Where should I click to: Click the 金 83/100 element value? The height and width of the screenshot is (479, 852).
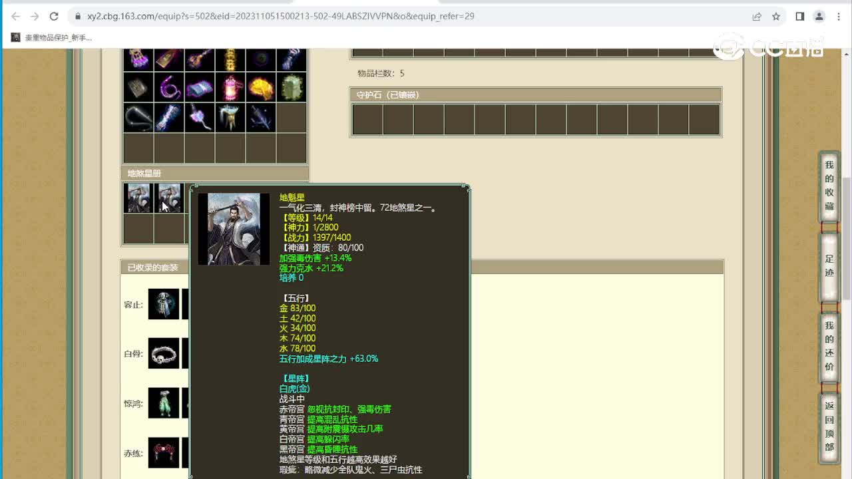(298, 308)
